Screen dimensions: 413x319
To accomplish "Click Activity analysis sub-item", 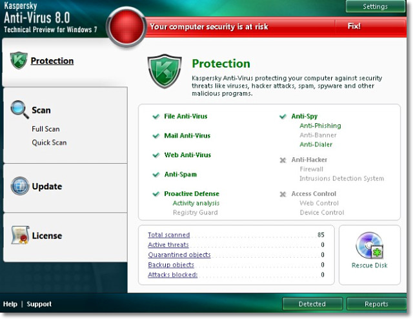I will click(196, 203).
